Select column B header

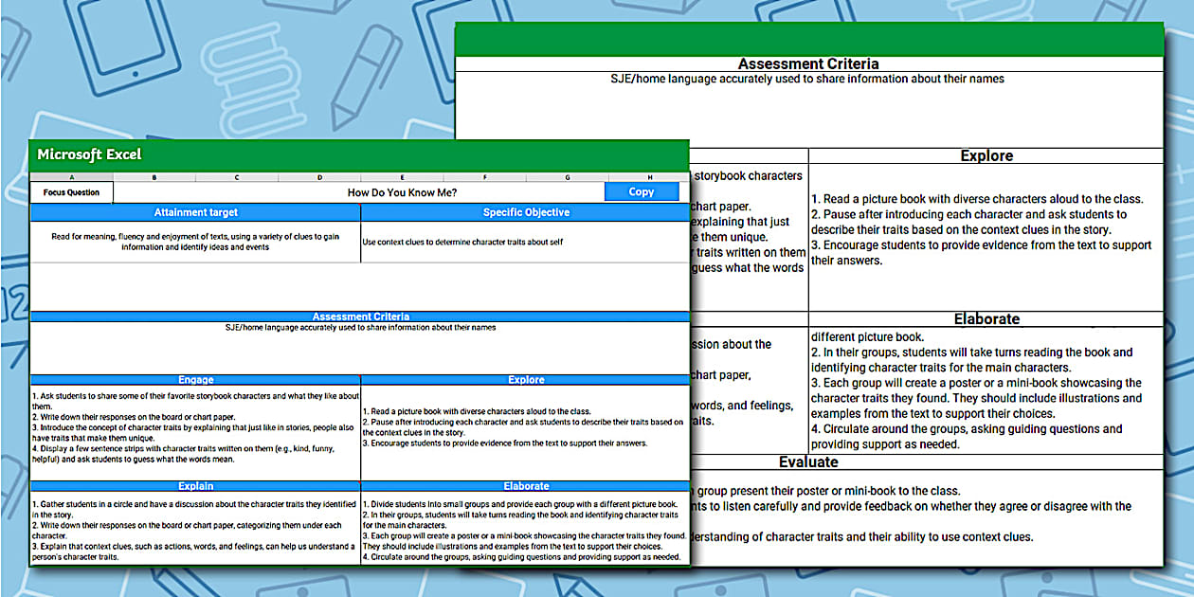[154, 177]
